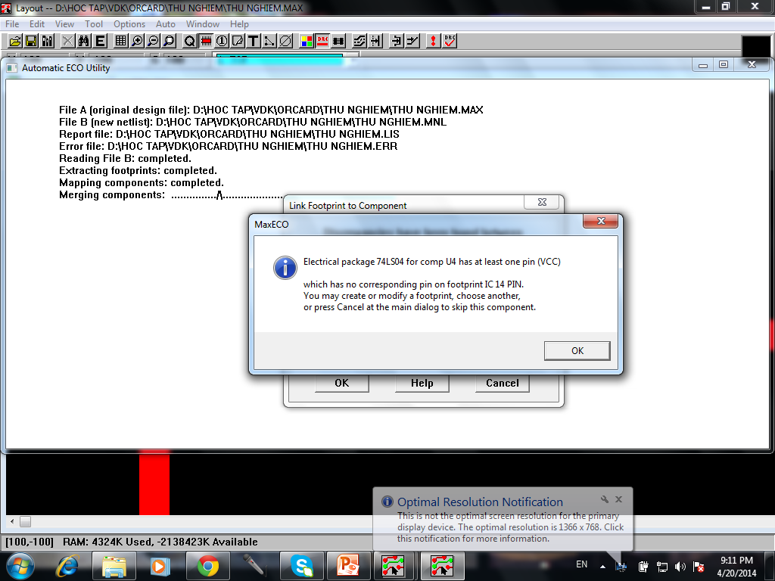This screenshot has height=581, width=775.
Task: Launch Internet Explorer from the taskbar
Action: point(67,566)
